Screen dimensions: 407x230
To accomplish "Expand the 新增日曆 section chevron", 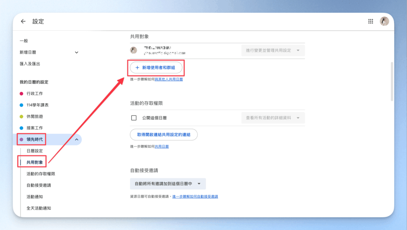I will (x=76, y=52).
